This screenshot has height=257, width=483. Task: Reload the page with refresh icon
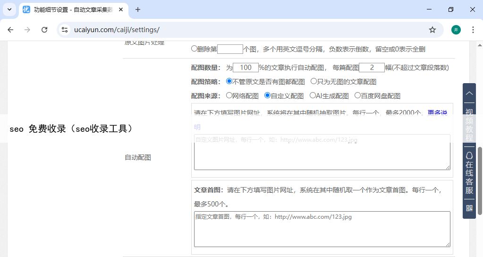[x=44, y=30]
